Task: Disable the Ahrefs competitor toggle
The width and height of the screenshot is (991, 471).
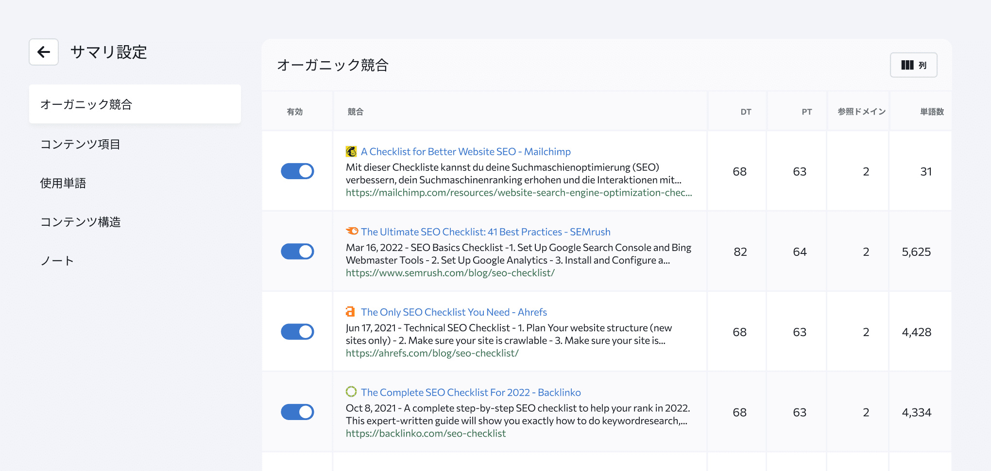Action: click(297, 332)
